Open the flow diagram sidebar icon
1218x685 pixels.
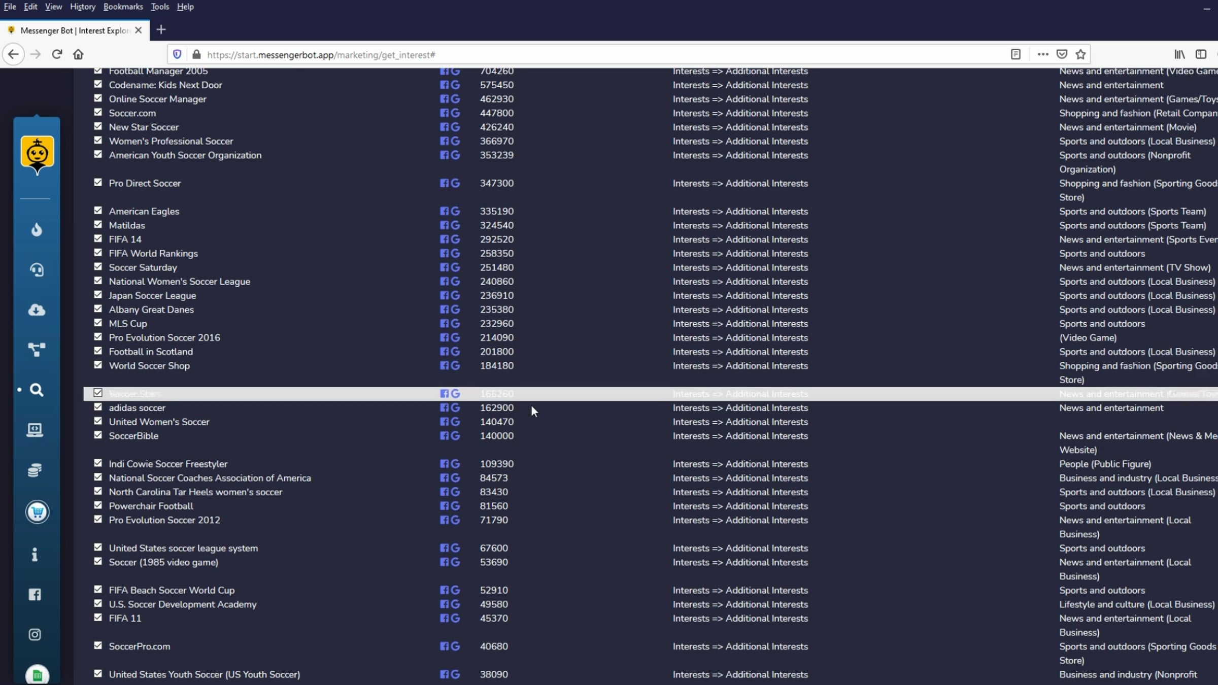tap(37, 350)
